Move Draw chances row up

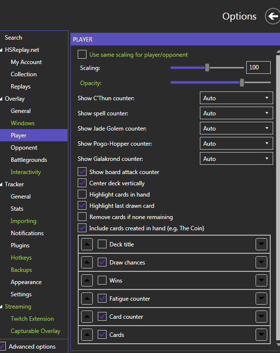(87, 262)
